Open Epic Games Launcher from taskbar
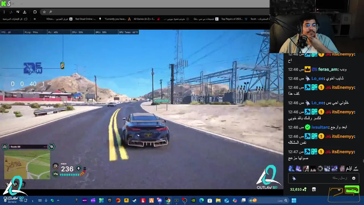 pos(109,200)
